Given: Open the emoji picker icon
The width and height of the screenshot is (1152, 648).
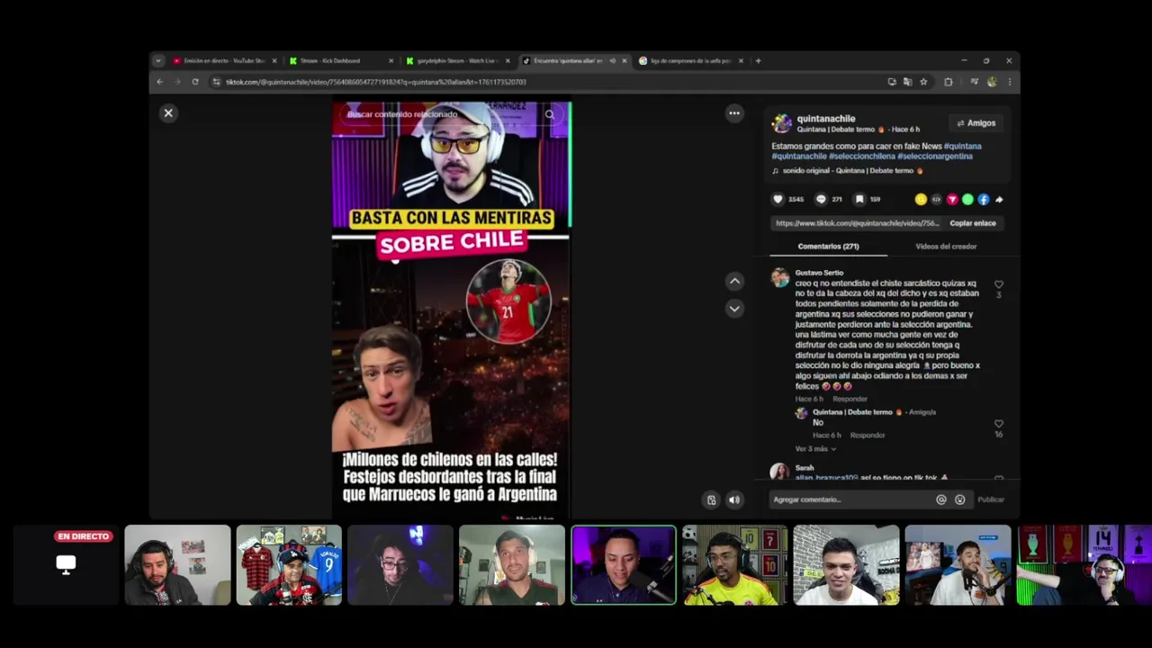Looking at the screenshot, I should 959,499.
